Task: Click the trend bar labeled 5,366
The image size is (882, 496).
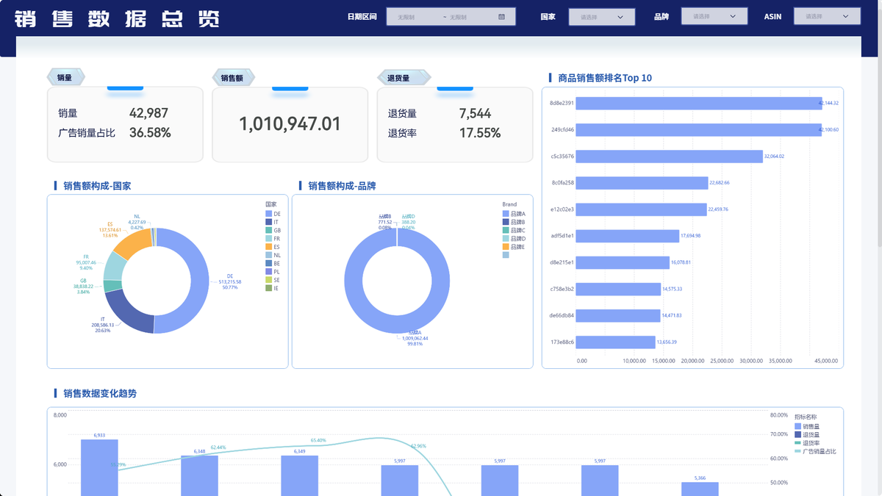Action: (x=700, y=489)
